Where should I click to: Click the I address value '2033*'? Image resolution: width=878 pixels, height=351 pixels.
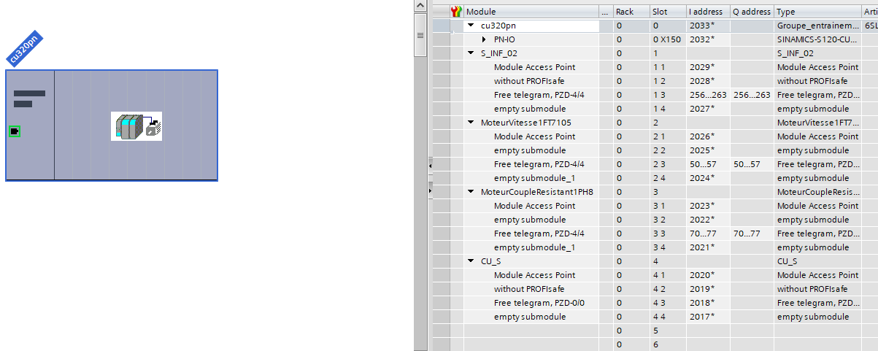(702, 26)
